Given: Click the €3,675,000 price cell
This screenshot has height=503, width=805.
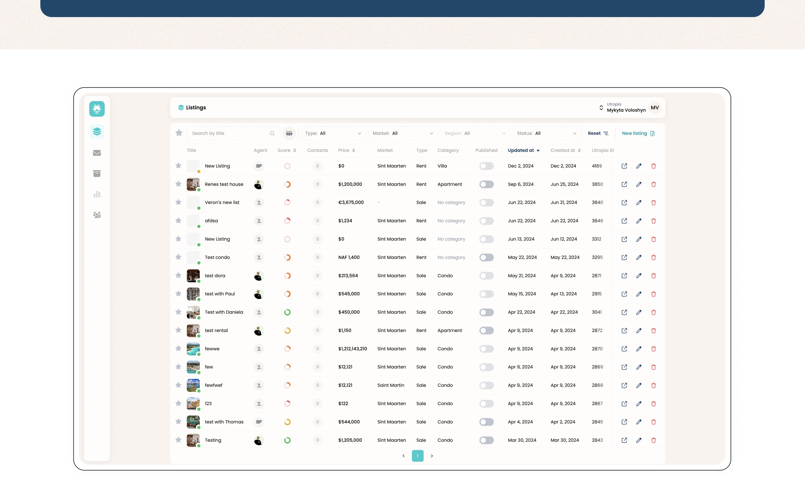Looking at the screenshot, I should point(351,202).
